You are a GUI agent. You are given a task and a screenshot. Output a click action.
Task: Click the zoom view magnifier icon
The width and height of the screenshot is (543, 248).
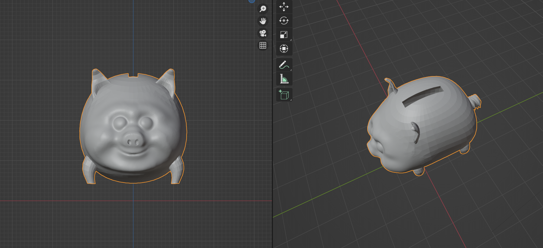tap(263, 9)
